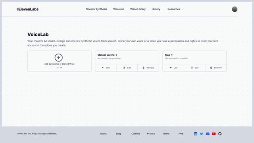The image size is (254, 143).
Task: Open the FAQ footer link
Action: (181, 133)
